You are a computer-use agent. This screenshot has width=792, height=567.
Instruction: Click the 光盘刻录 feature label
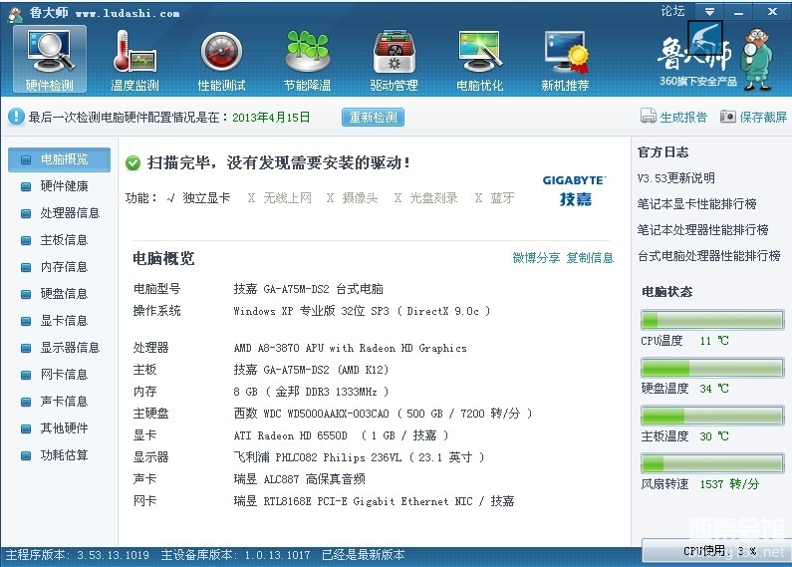(433, 198)
